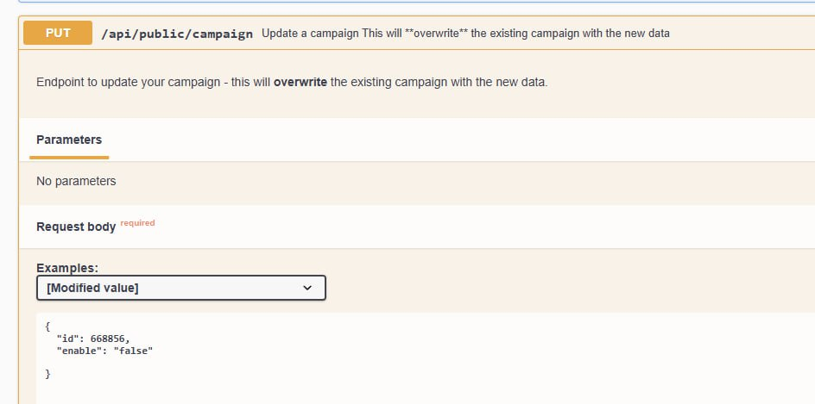Collapse the /api/public/campaign endpoint path
This screenshot has height=404, width=815.
pyautogui.click(x=177, y=34)
